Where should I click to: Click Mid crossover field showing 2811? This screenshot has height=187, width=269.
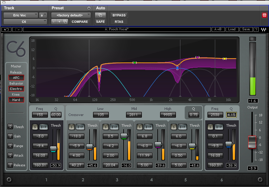134,115
